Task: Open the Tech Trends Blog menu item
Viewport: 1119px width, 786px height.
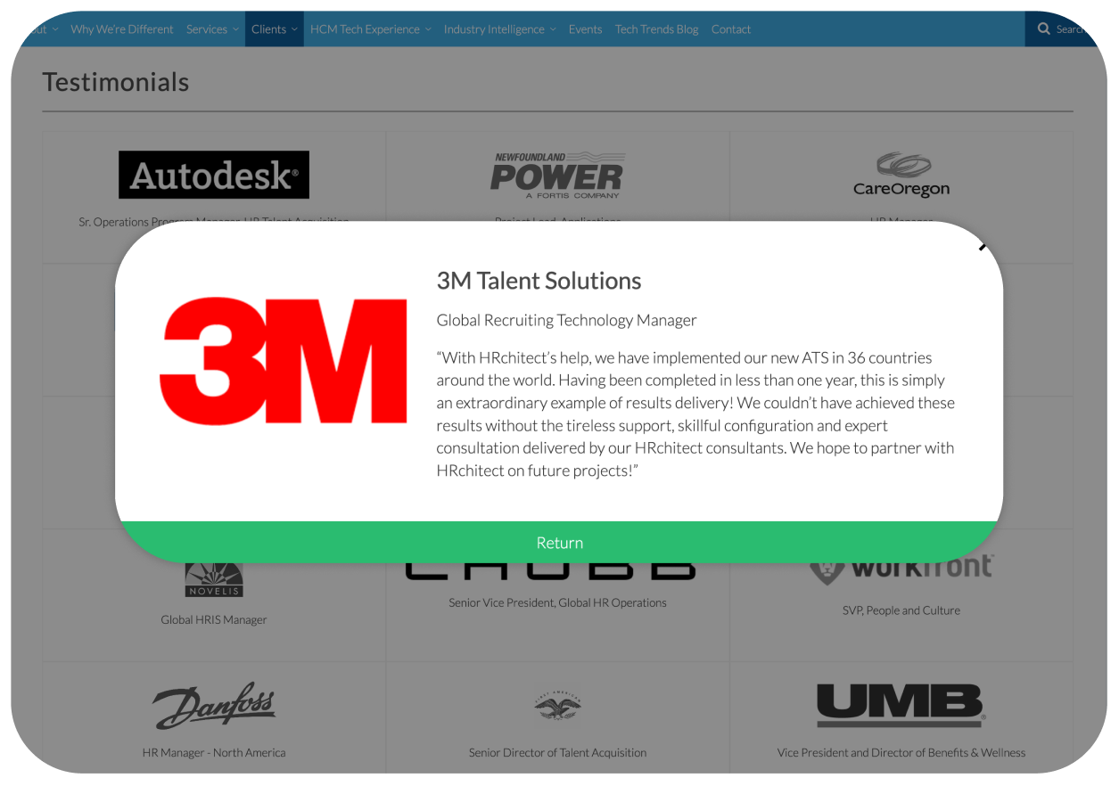Action: [656, 29]
